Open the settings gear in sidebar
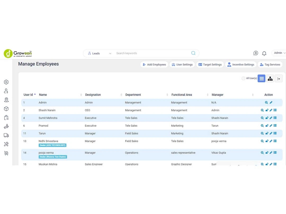Screen dimensions: 286x214 pos(6,82)
